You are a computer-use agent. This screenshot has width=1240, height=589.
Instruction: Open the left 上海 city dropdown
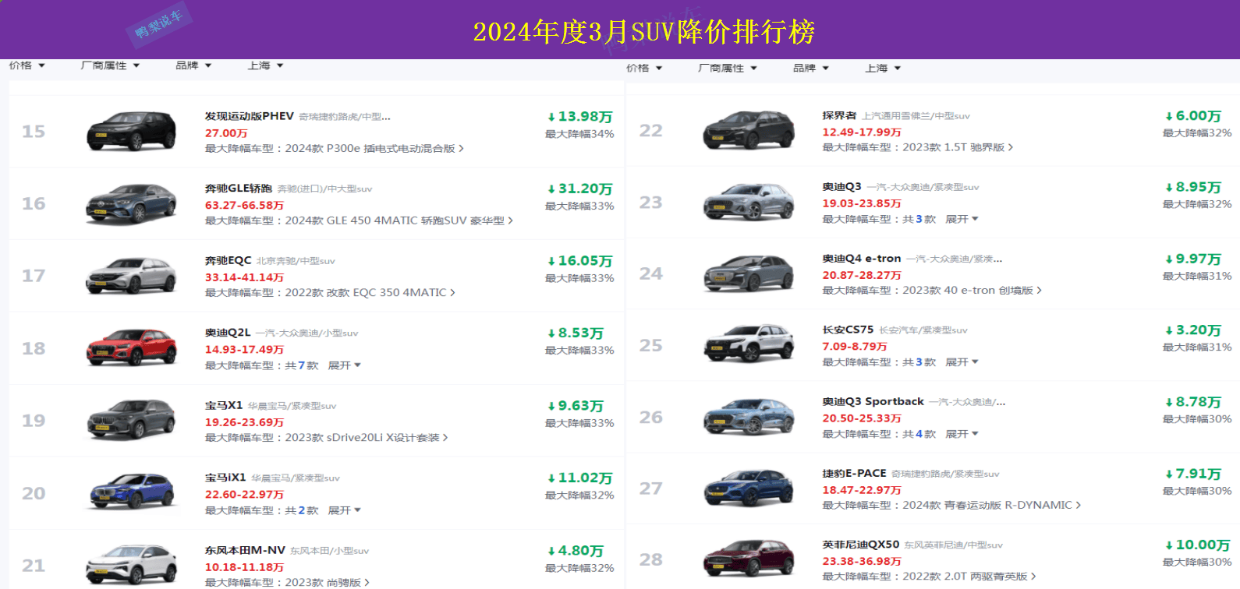[265, 65]
